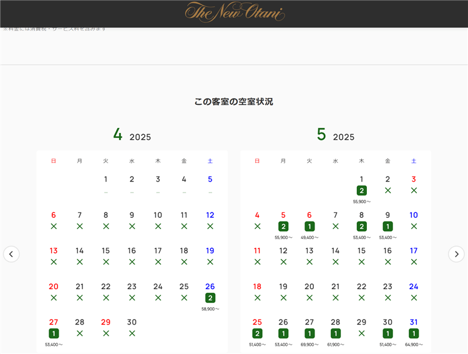
Task: Select May 9 availability badge
Action: (x=388, y=227)
